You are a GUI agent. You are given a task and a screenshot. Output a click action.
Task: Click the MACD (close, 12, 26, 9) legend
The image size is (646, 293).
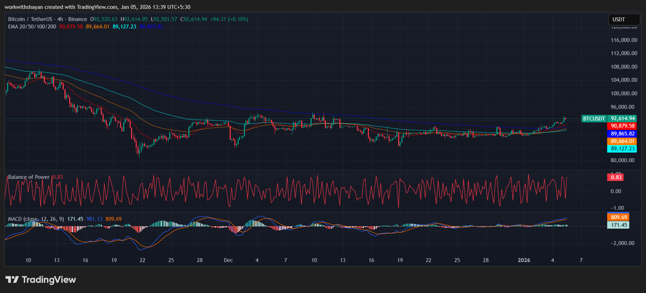pos(36,219)
